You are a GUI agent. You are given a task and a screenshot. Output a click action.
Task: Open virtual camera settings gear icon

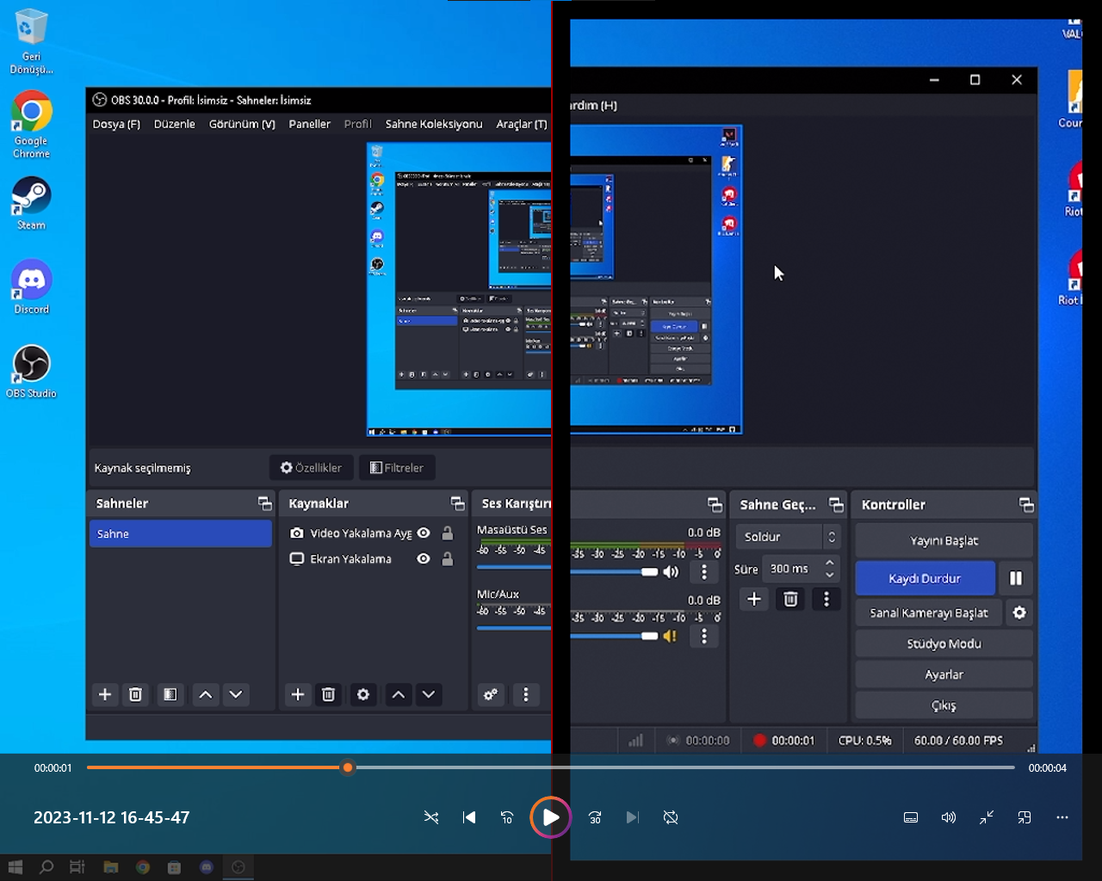coord(1019,613)
